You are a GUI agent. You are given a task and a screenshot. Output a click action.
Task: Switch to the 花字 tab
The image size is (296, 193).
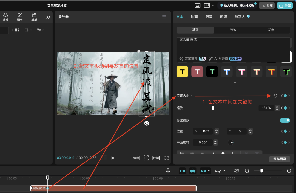click(271, 30)
